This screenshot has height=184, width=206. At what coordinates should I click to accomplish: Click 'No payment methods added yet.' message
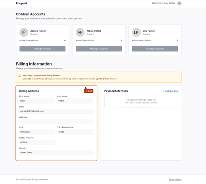[x=141, y=100]
